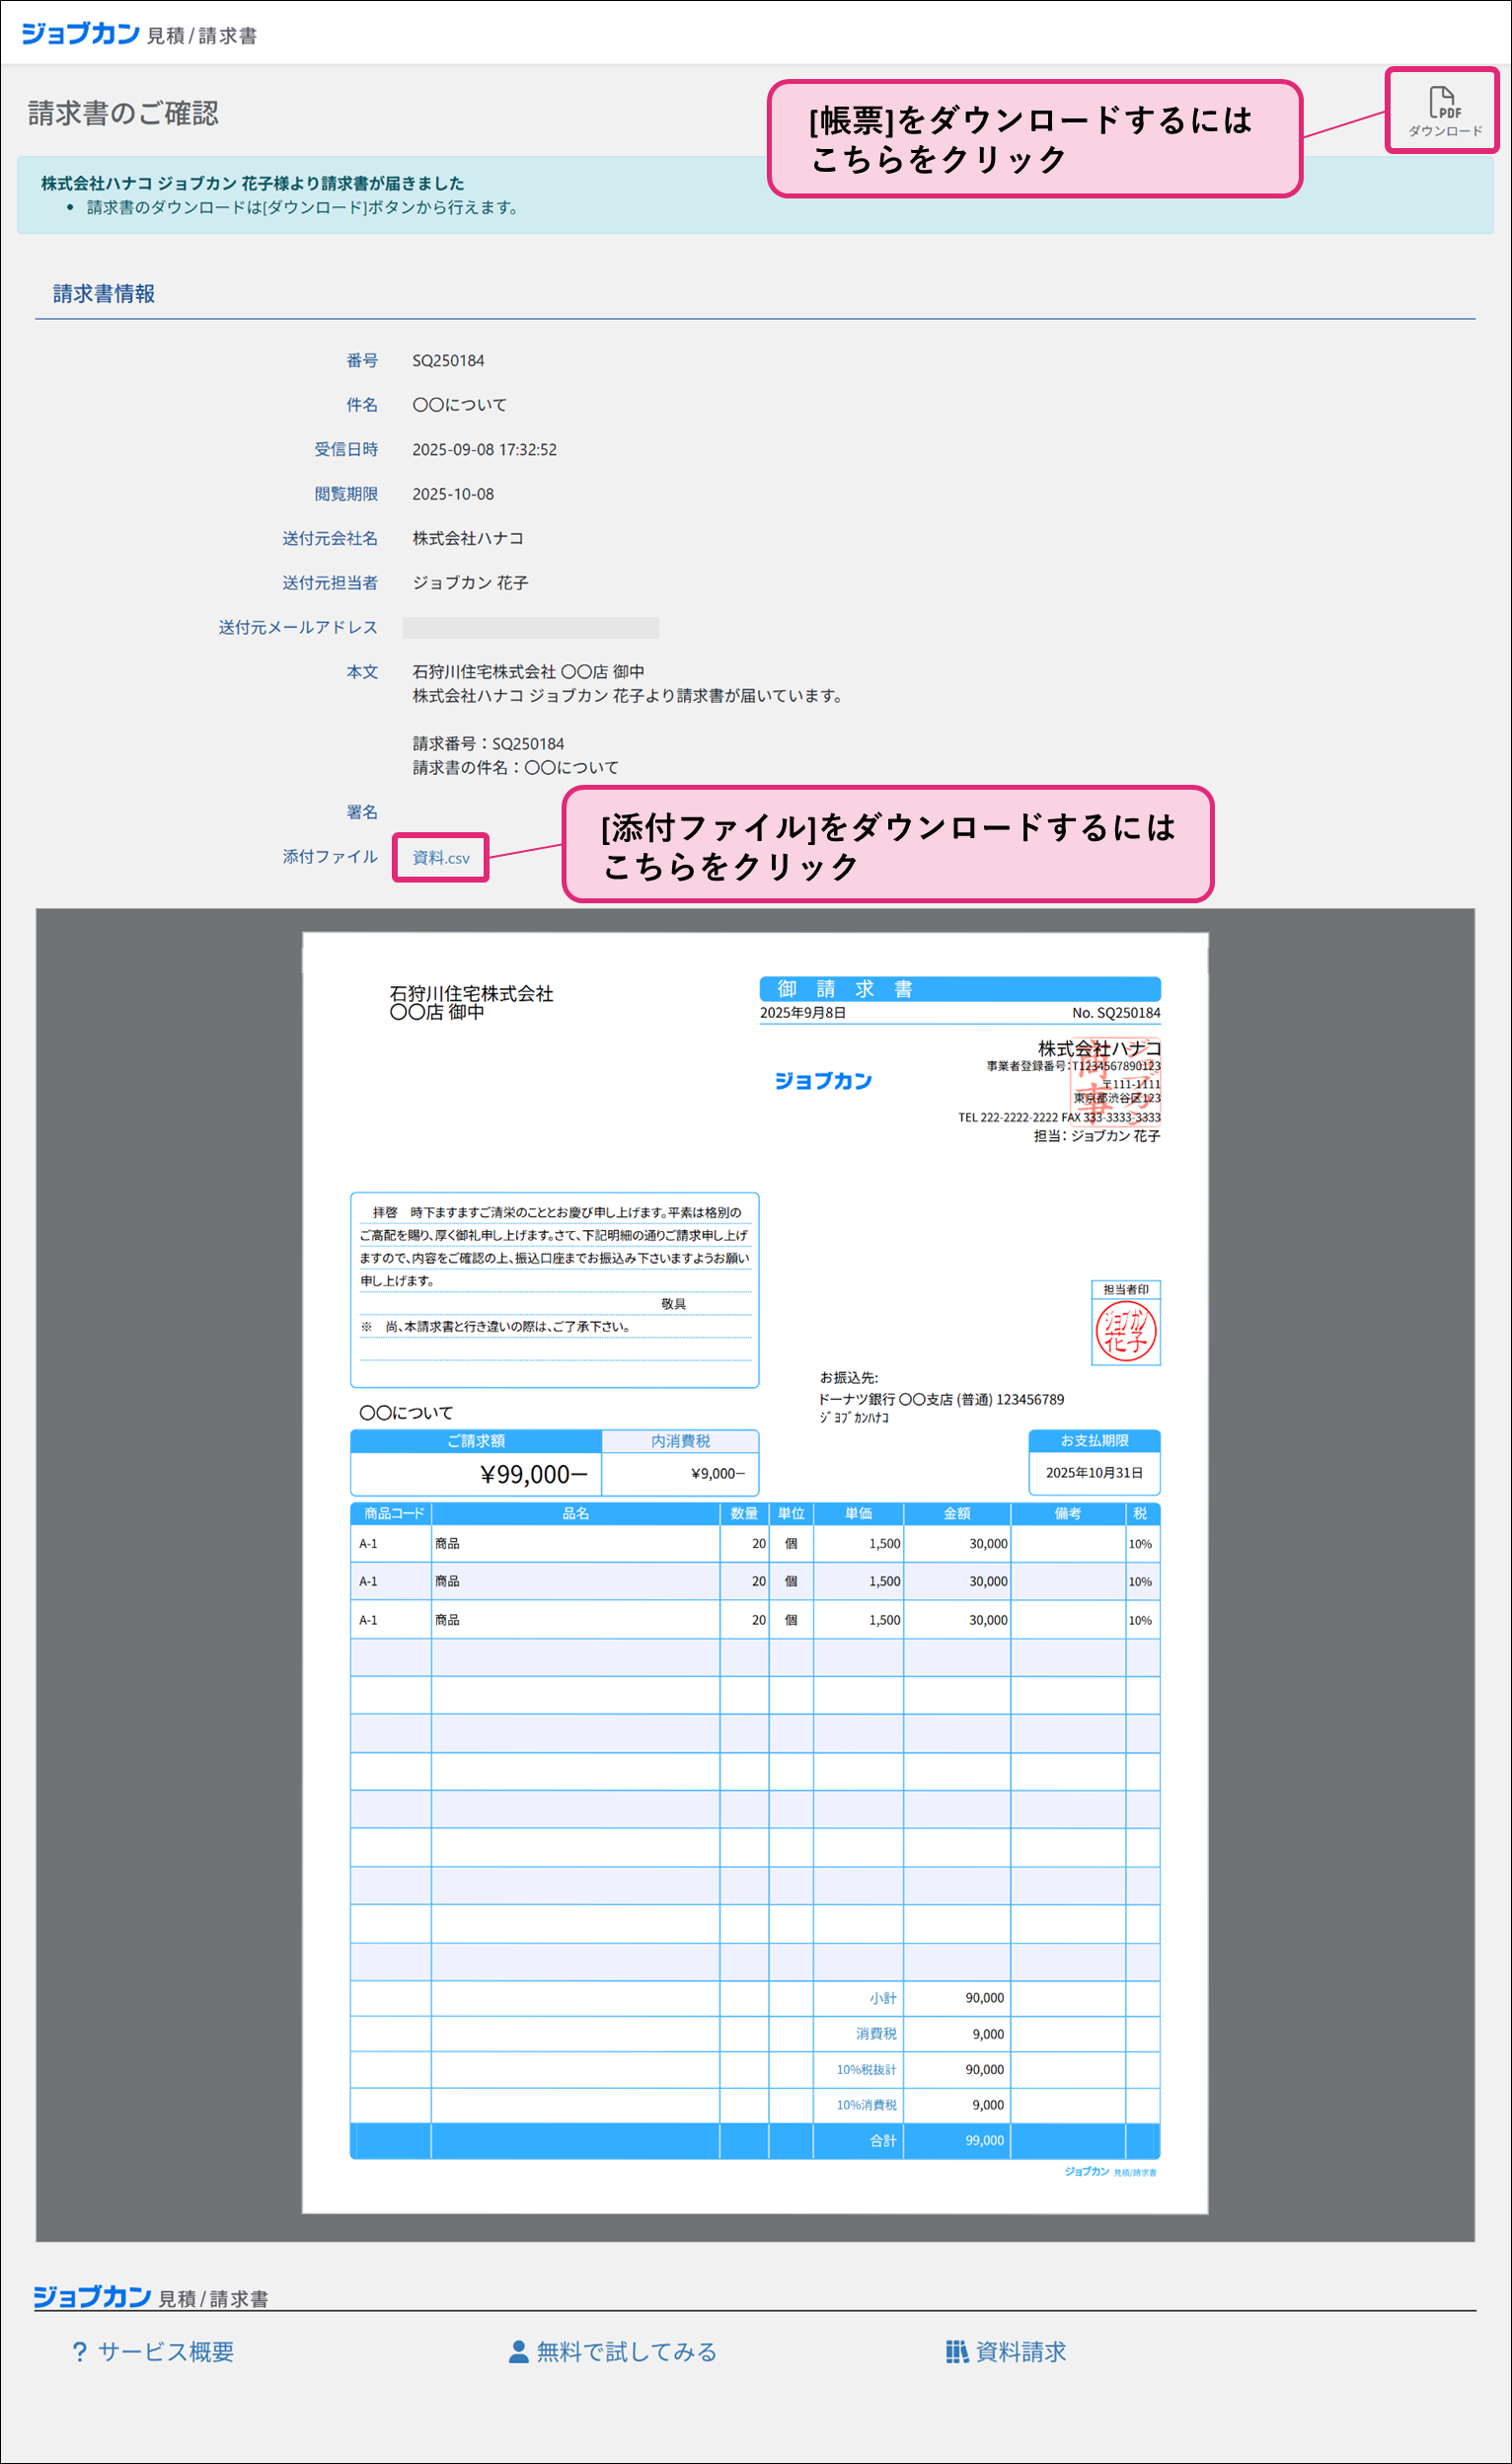Select the invoice number SQ250184 in 番号 row
The height and width of the screenshot is (2464, 1512).
coord(448,360)
